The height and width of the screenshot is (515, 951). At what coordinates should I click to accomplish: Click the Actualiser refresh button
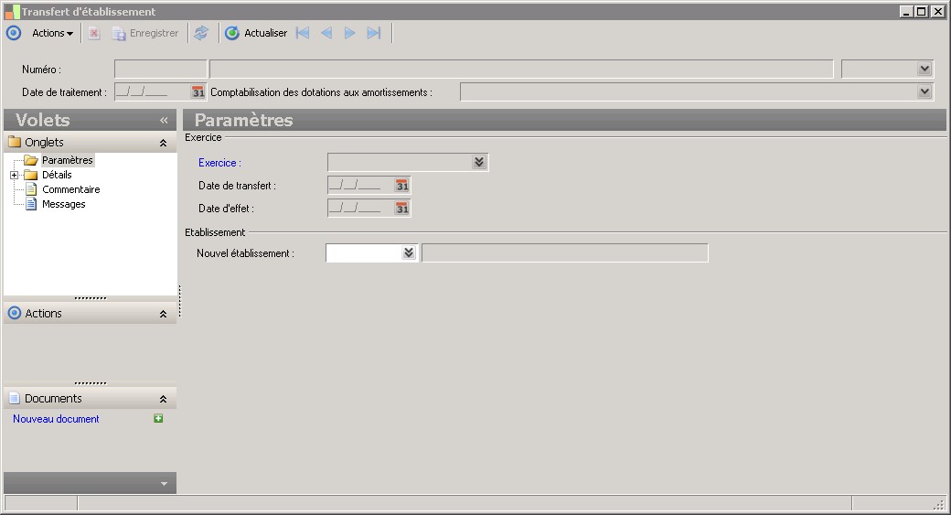tap(256, 33)
